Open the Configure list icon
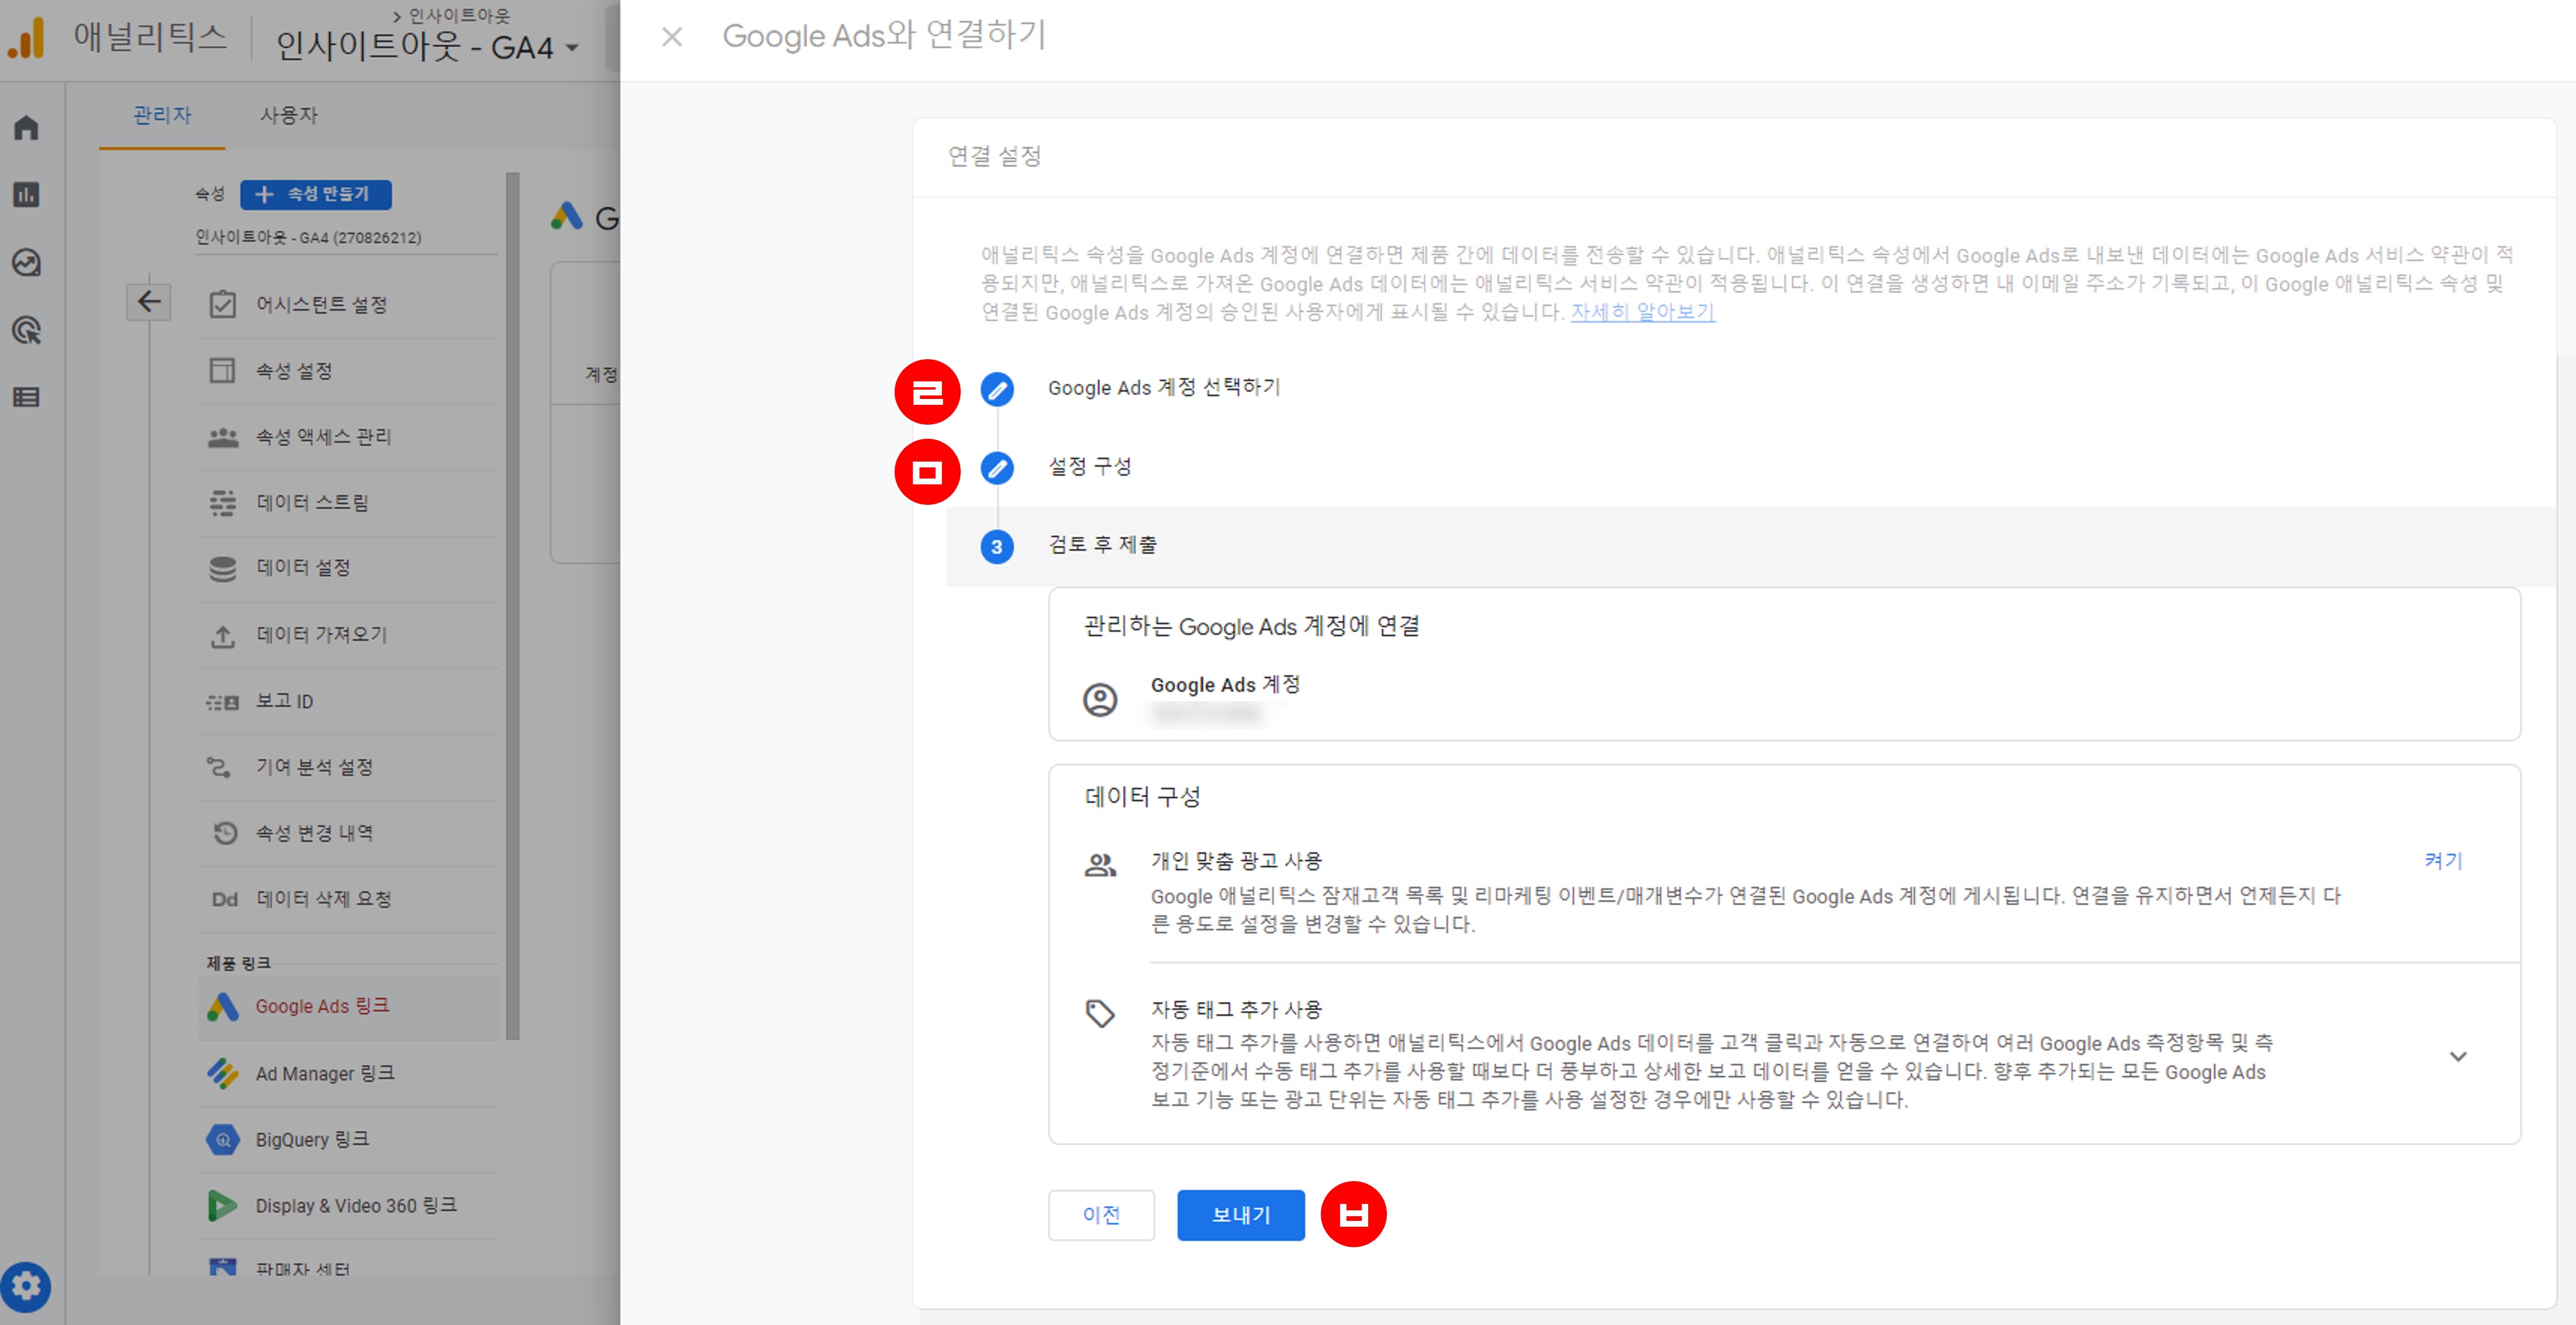 pyautogui.click(x=27, y=398)
